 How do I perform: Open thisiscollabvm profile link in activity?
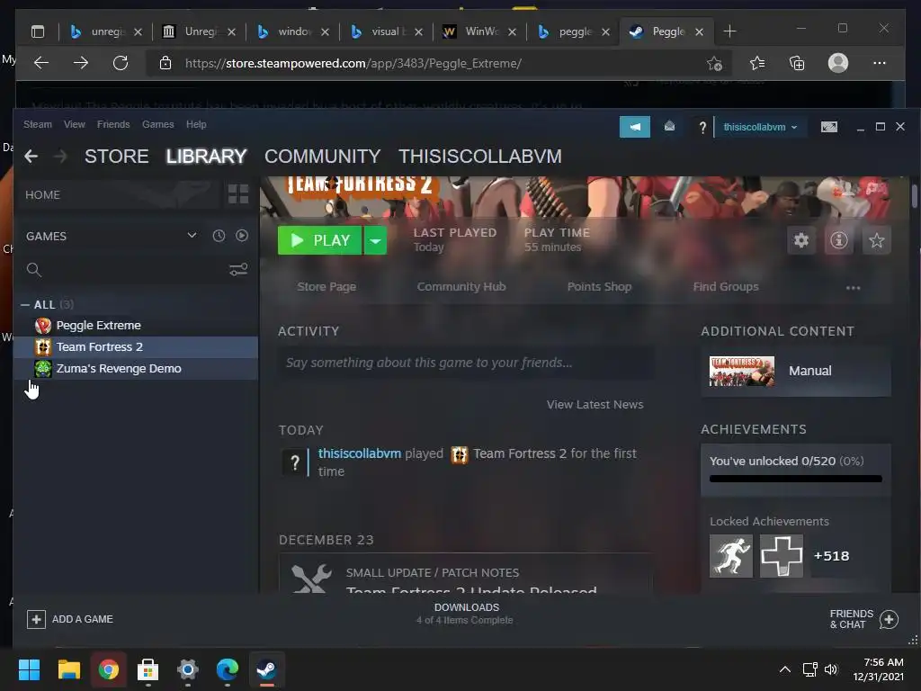coord(360,453)
